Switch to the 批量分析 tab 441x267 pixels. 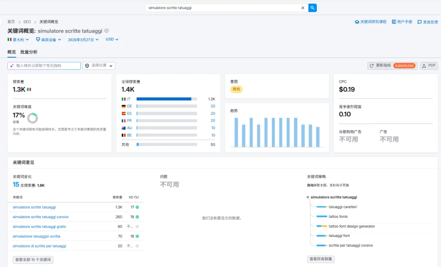pyautogui.click(x=29, y=52)
